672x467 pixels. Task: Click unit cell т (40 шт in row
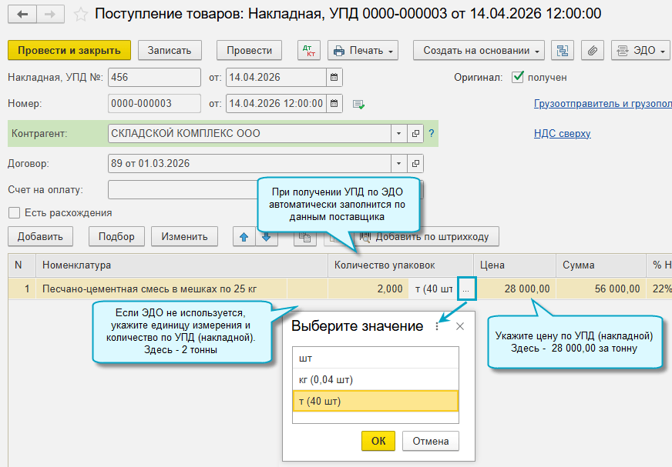pyautogui.click(x=433, y=289)
